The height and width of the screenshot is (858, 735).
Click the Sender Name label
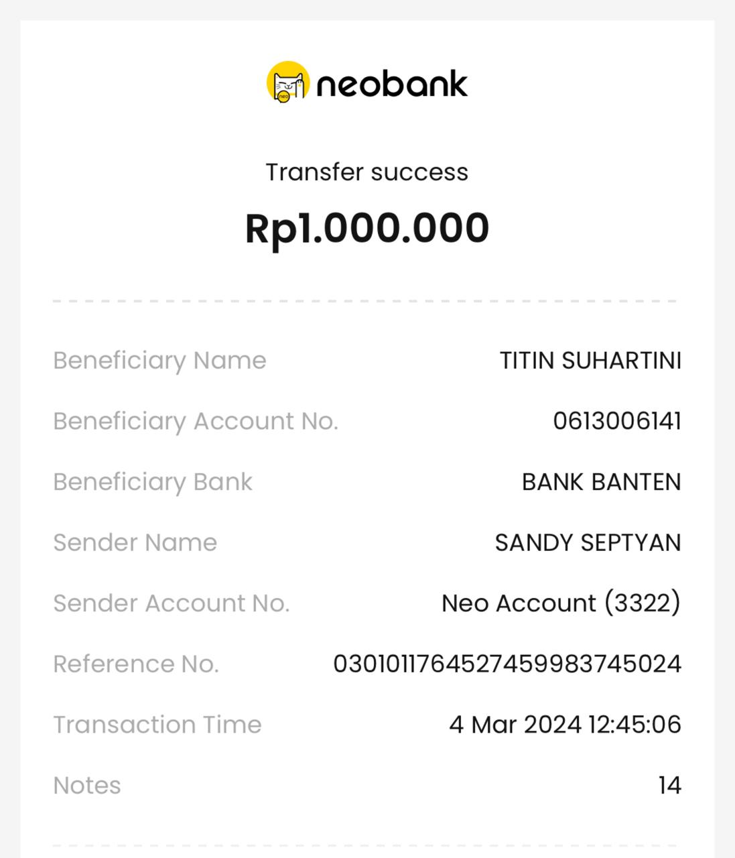coord(135,543)
